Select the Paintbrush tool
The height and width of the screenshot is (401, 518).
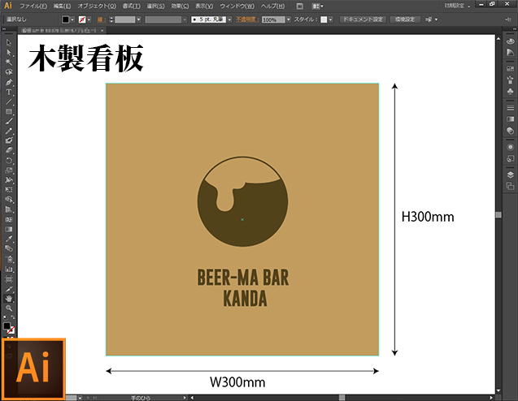pos(9,121)
